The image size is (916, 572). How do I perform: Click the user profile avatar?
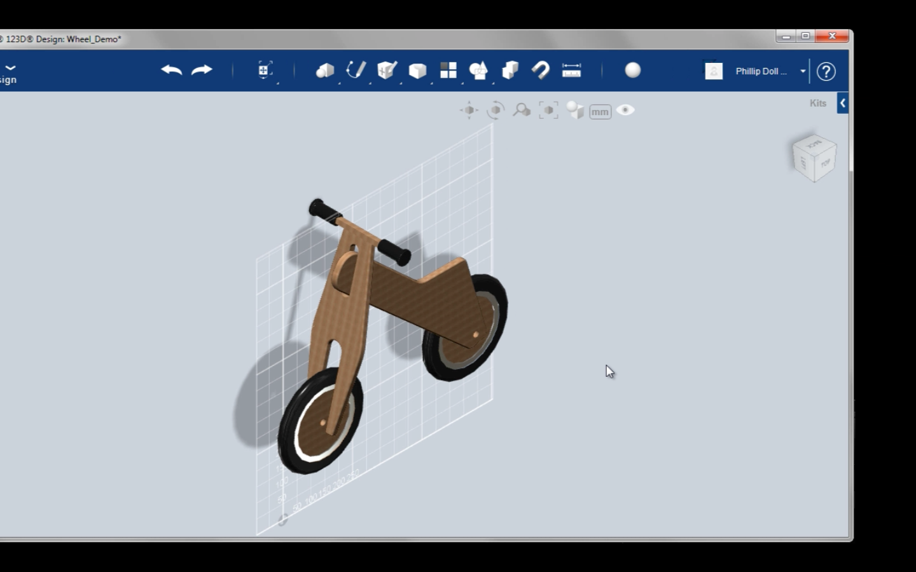[x=714, y=71]
